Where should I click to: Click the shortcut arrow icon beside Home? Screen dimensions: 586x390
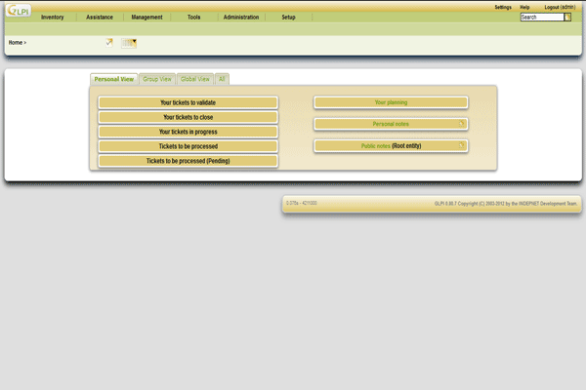(x=109, y=43)
